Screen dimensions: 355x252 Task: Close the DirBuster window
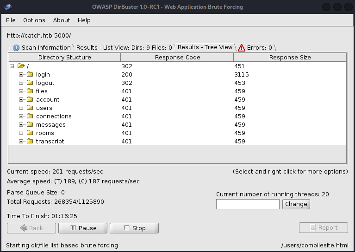pos(348,7)
